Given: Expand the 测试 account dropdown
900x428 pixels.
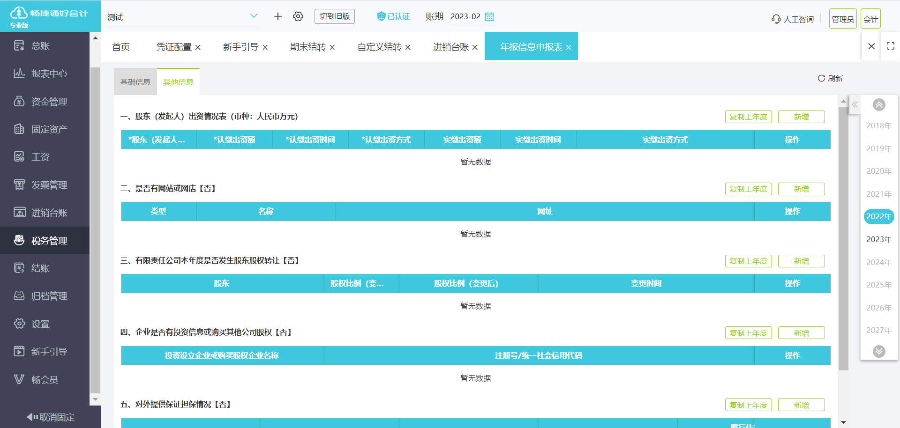Looking at the screenshot, I should tap(254, 16).
